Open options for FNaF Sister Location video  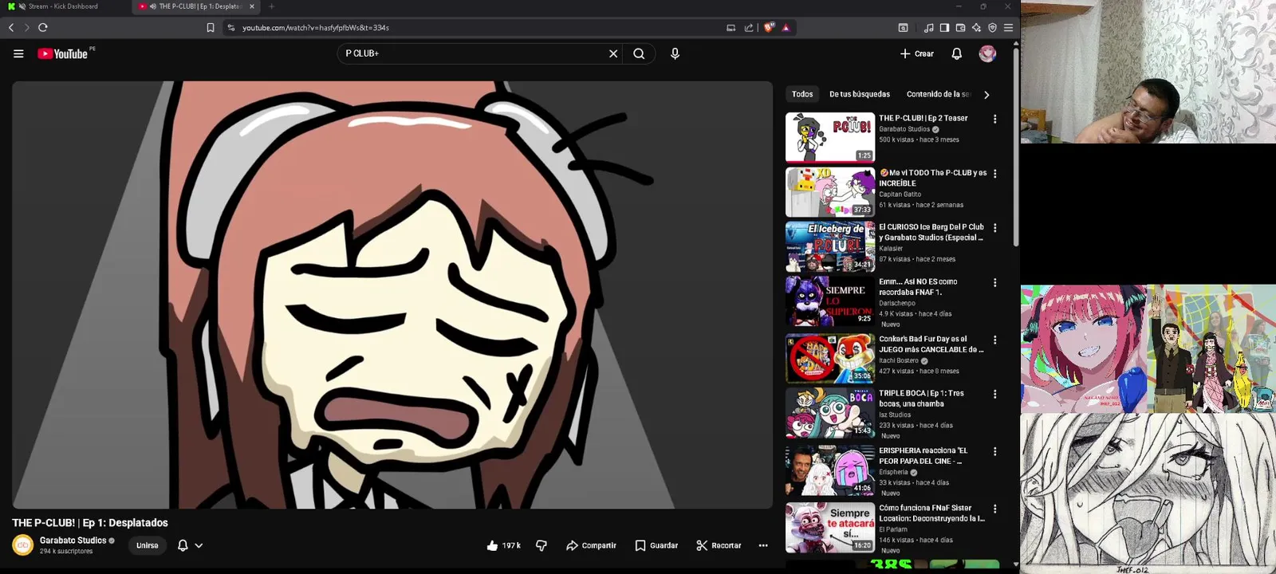[x=994, y=509]
